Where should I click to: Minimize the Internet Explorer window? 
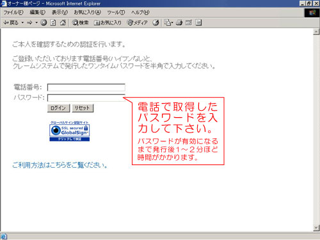302,3
